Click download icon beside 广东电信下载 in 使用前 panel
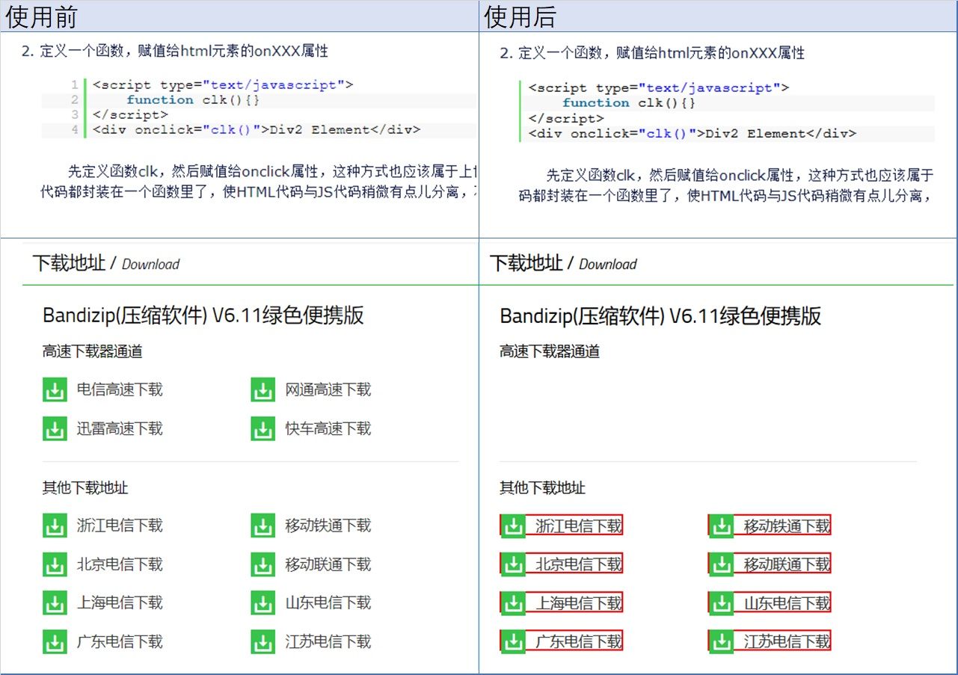 pos(55,642)
